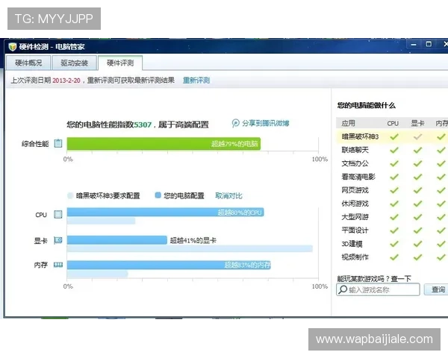The image size is (448, 358).
Task: Select the 联络聊天 row label
Action: click(x=355, y=150)
